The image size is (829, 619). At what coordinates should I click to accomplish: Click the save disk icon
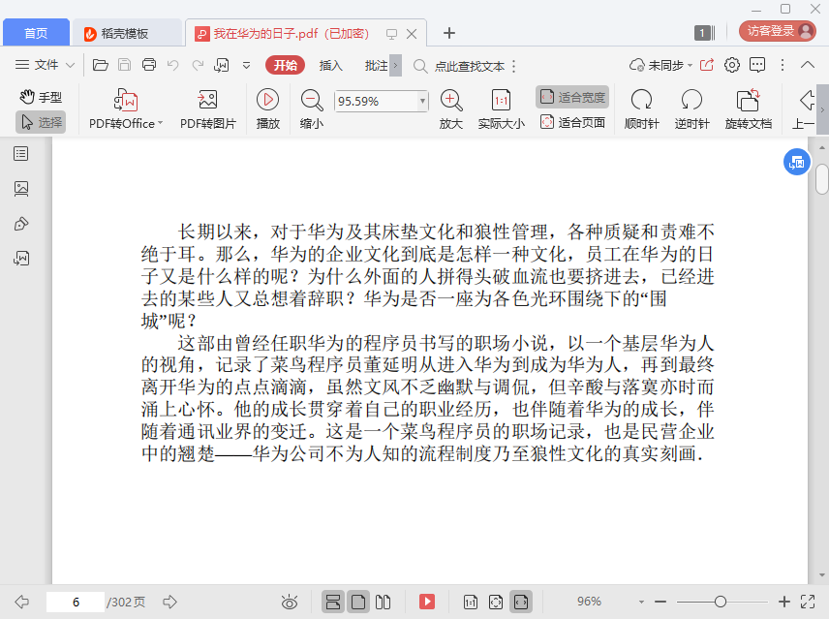[124, 65]
